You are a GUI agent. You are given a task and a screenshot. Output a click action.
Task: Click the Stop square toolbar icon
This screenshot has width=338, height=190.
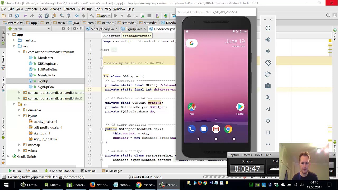coord(149,16)
